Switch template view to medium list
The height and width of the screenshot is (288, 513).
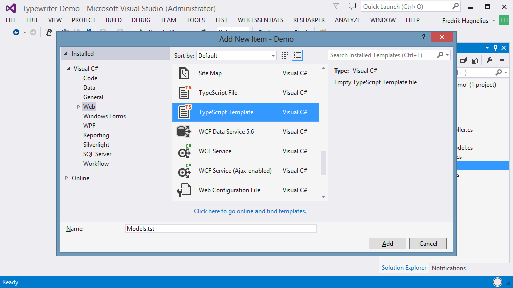coord(297,55)
